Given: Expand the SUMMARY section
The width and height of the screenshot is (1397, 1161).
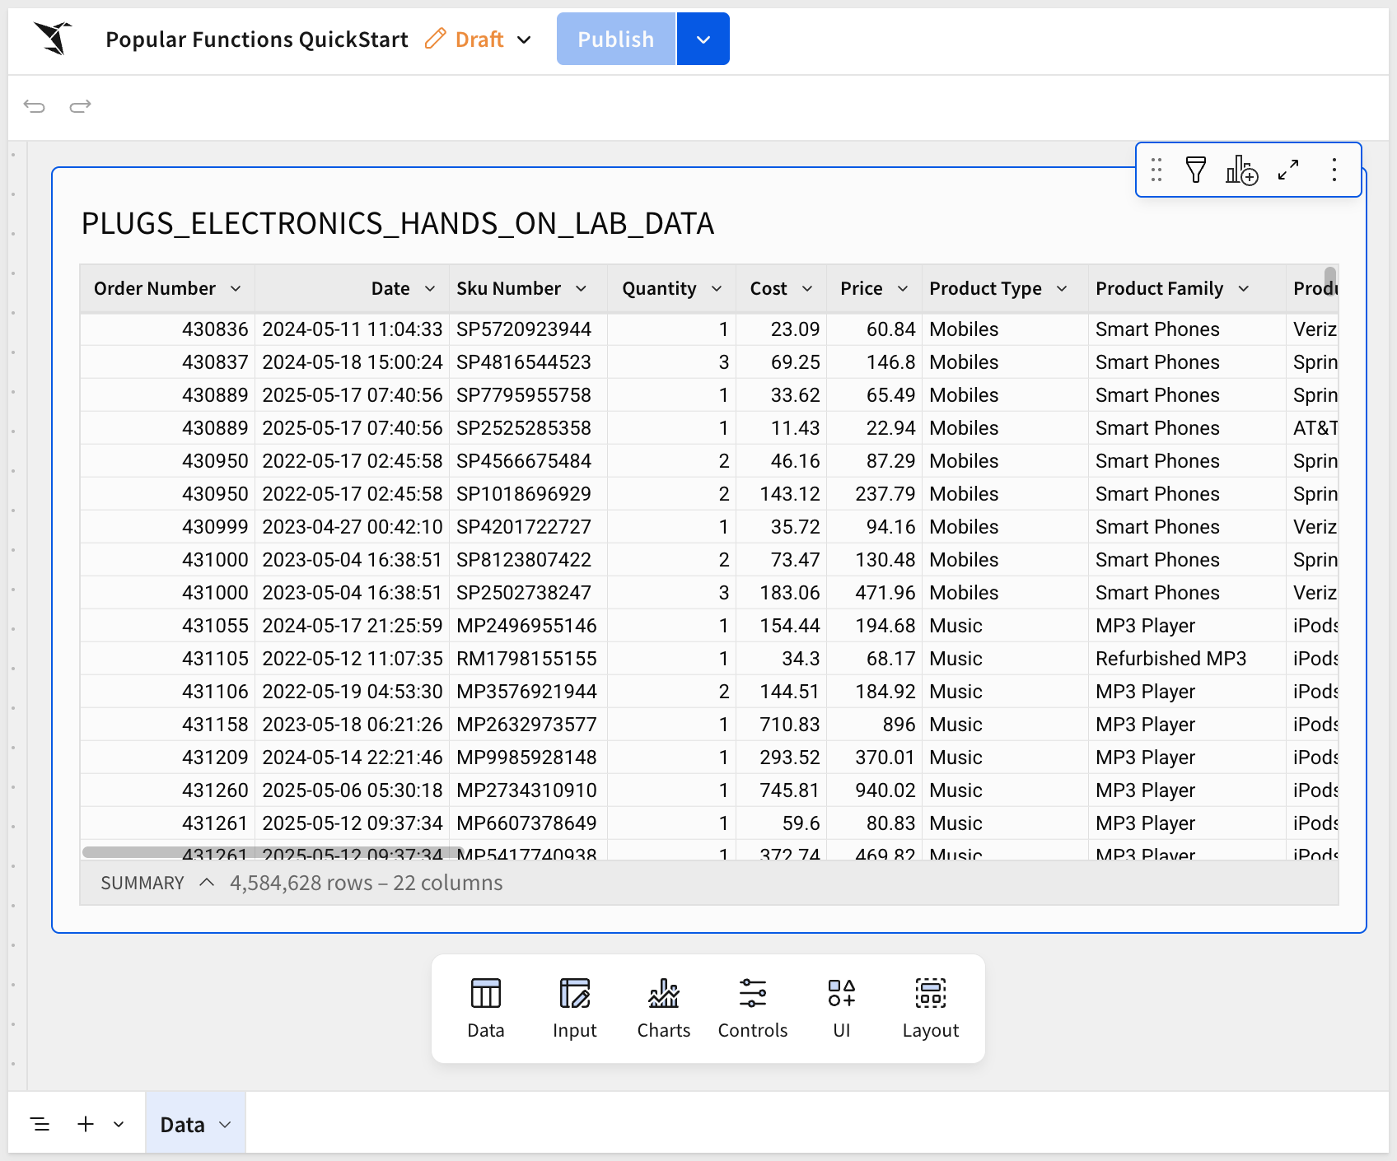Looking at the screenshot, I should pyautogui.click(x=207, y=883).
